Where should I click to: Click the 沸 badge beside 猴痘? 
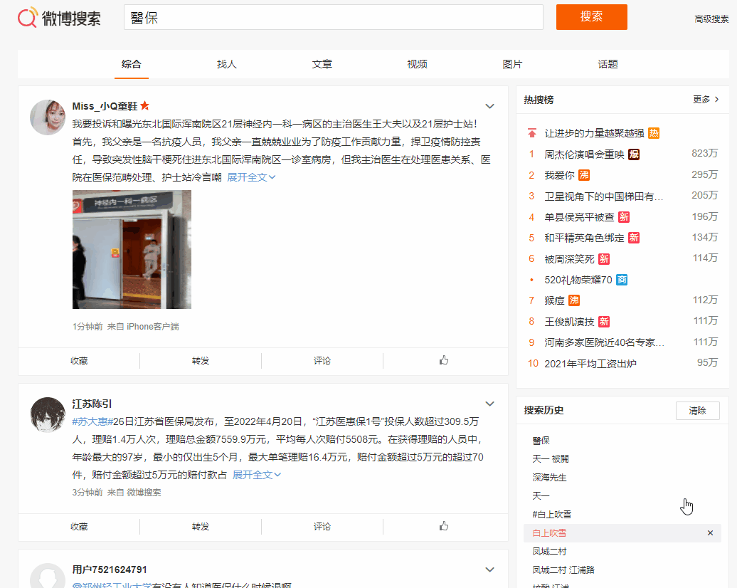click(574, 300)
